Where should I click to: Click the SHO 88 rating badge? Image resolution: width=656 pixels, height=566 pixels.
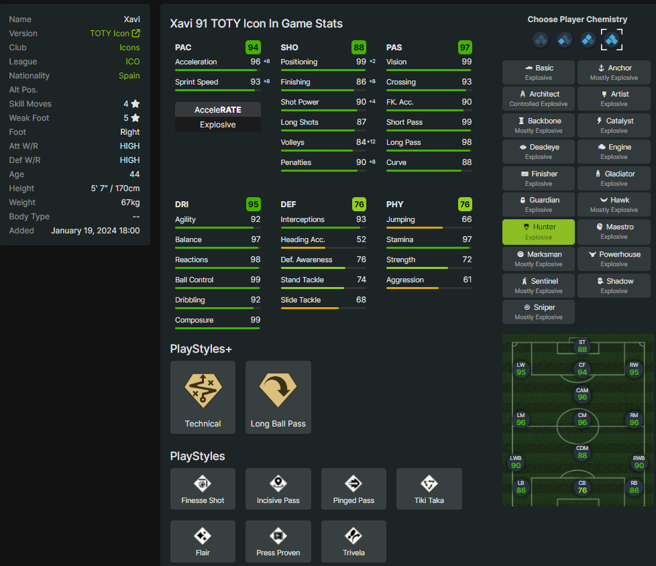point(359,47)
